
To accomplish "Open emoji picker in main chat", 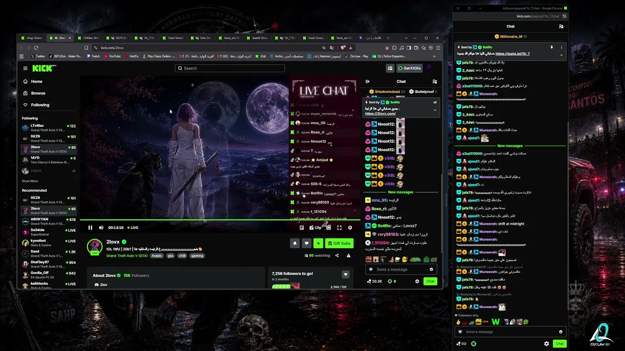I will [x=431, y=269].
